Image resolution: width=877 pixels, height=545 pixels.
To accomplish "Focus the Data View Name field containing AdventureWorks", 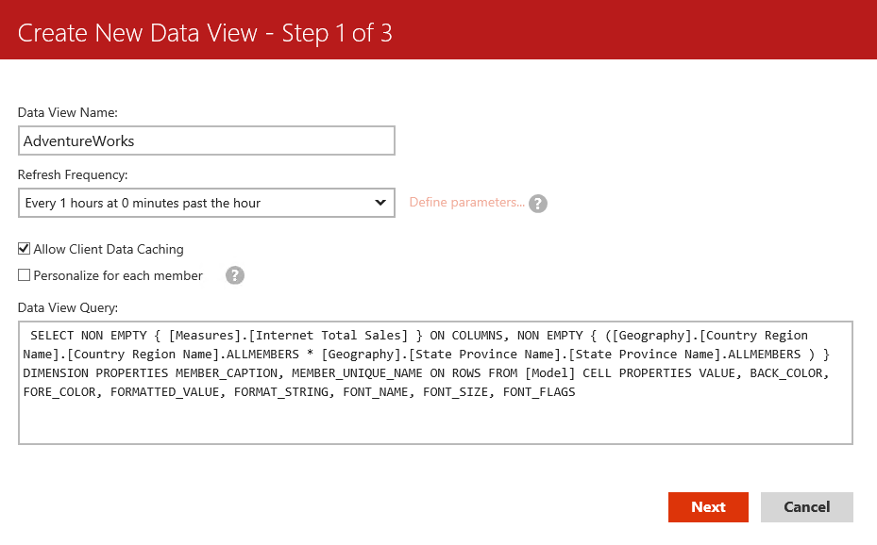I will (206, 140).
